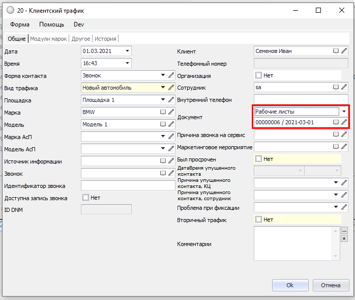Click pencil icon next to Сотрудник field

click(344, 87)
